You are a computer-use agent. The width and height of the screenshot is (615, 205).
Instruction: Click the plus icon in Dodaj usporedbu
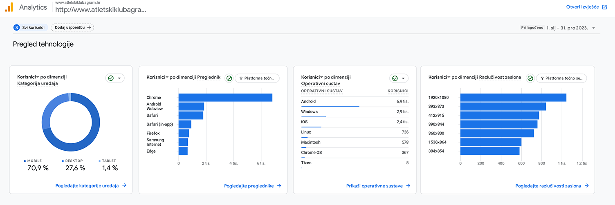(90, 27)
